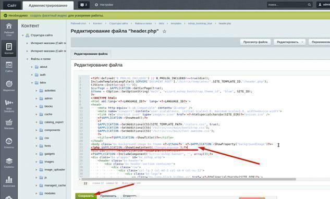Collapse the Файлы и папки tree node
330x199 pixels.
pos(27,59)
